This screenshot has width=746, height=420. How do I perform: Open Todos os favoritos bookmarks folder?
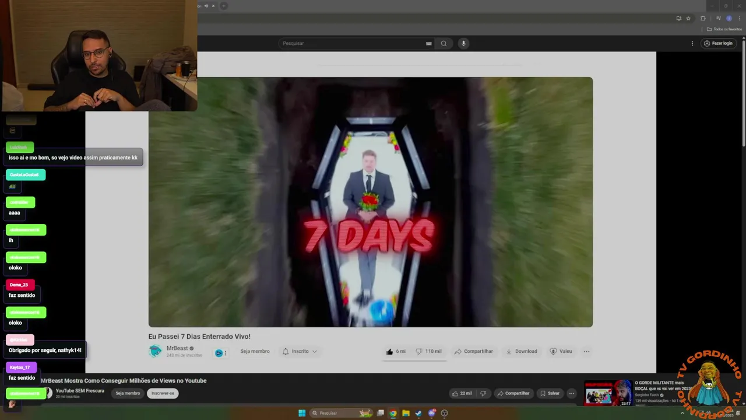(x=724, y=29)
